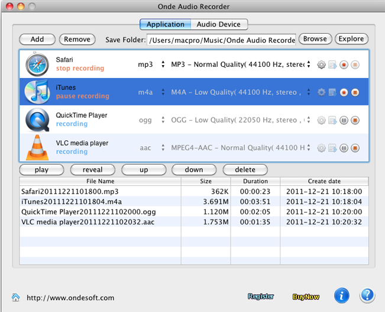
Task: Sort by the Size column header
Action: pyautogui.click(x=206, y=181)
